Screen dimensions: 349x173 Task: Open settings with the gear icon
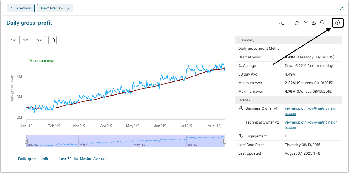[x=337, y=23]
